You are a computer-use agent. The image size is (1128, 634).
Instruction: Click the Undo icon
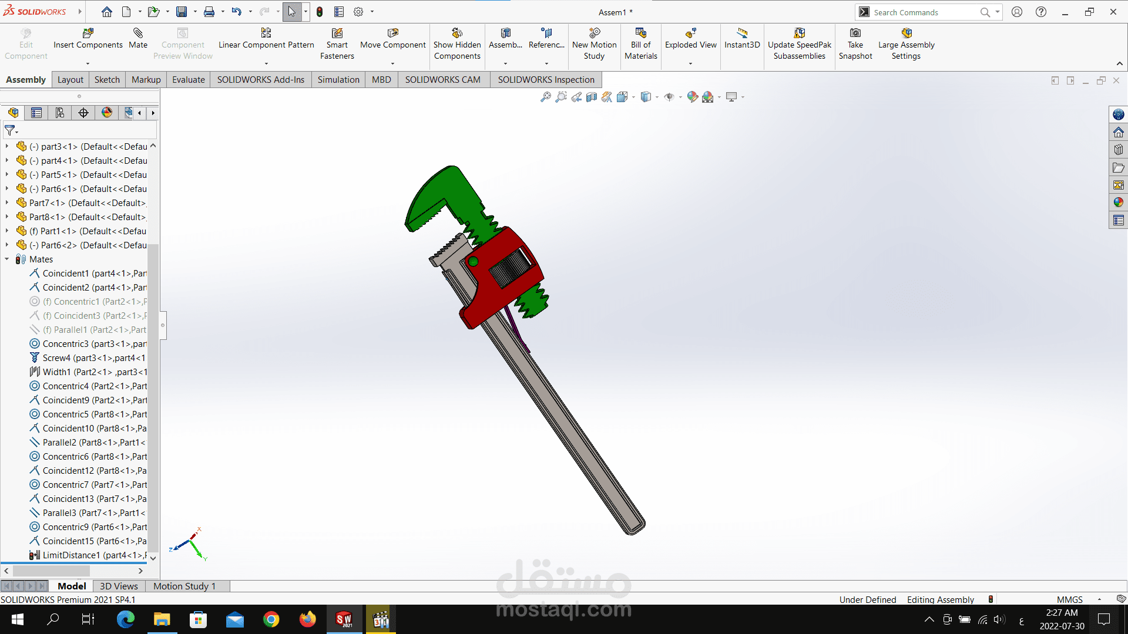coord(236,12)
